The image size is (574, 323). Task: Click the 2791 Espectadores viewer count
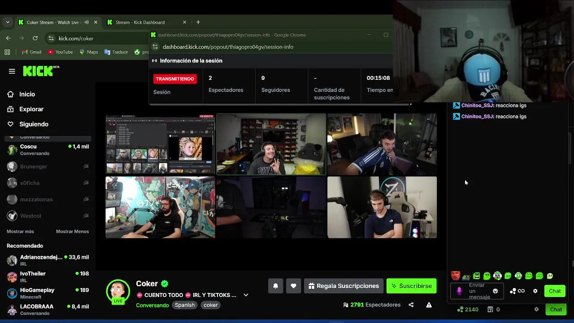pos(372,305)
